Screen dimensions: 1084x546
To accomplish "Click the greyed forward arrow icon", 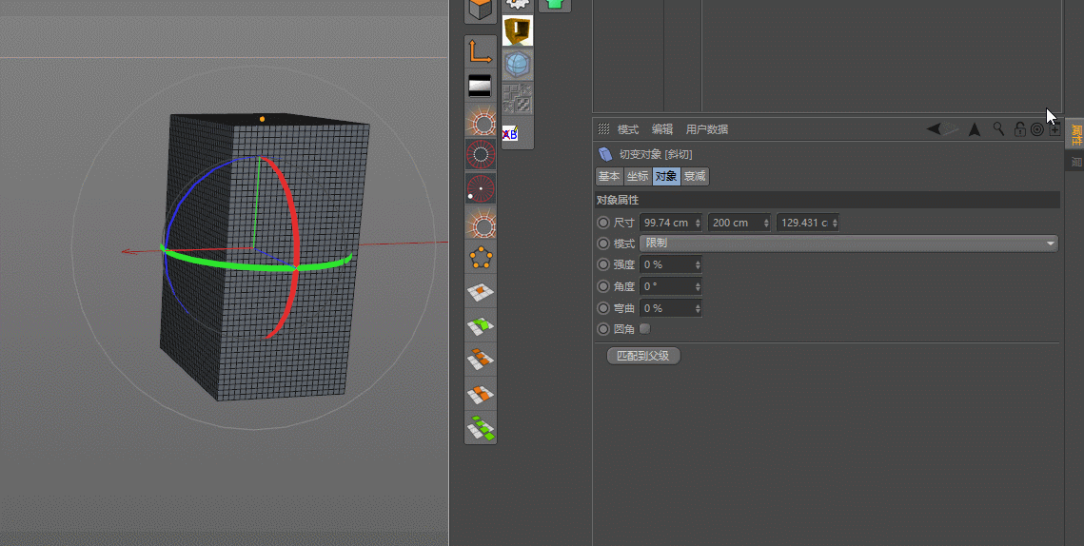I will point(952,128).
